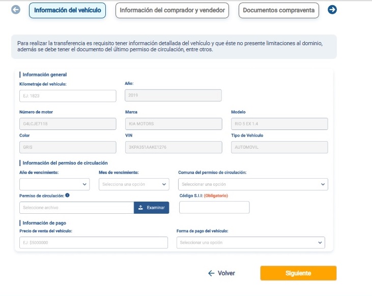Click the left arrow navigation icon
Image resolution: width=372 pixels, height=296 pixels.
(x=16, y=10)
